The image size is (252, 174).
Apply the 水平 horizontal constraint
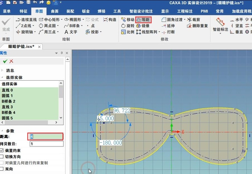[236, 20]
